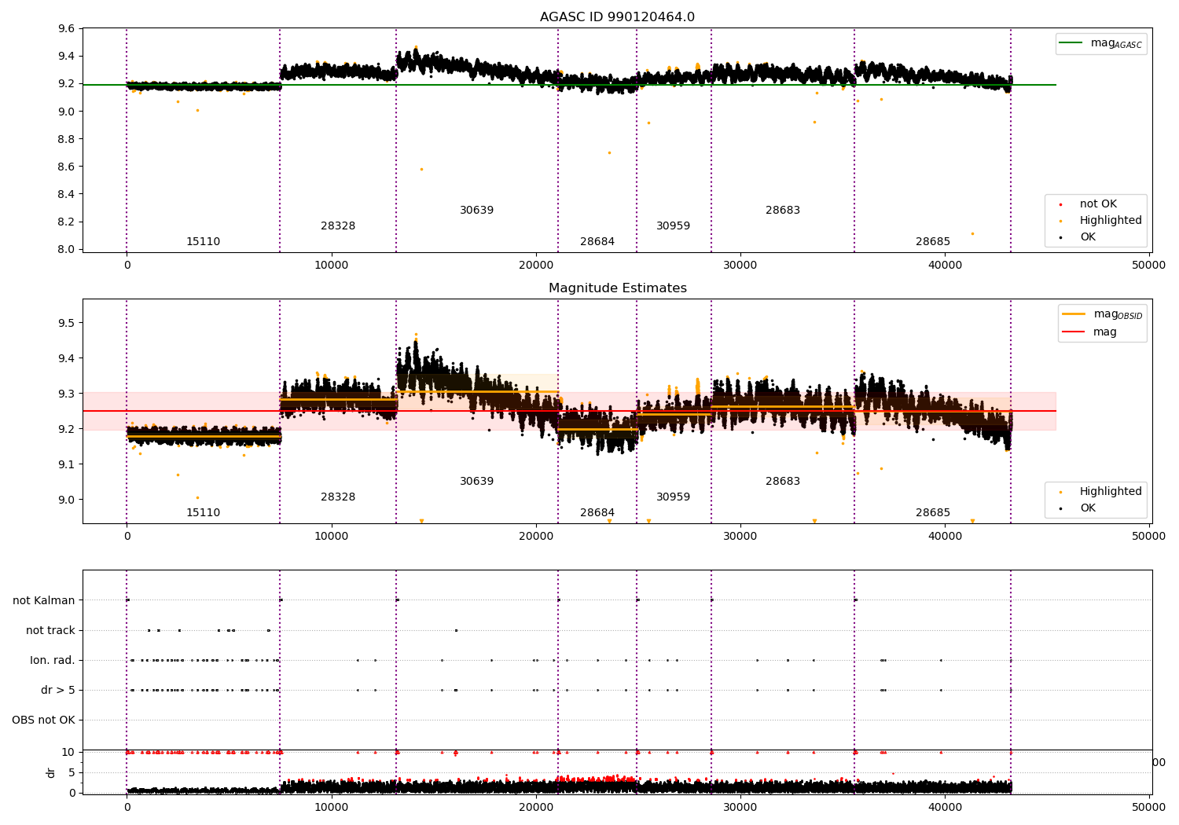Click the 9.6 y-axis tick label

pyautogui.click(x=67, y=29)
